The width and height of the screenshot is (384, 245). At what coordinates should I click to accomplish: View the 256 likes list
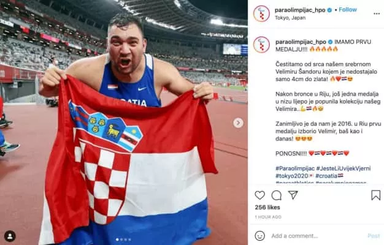(267, 208)
